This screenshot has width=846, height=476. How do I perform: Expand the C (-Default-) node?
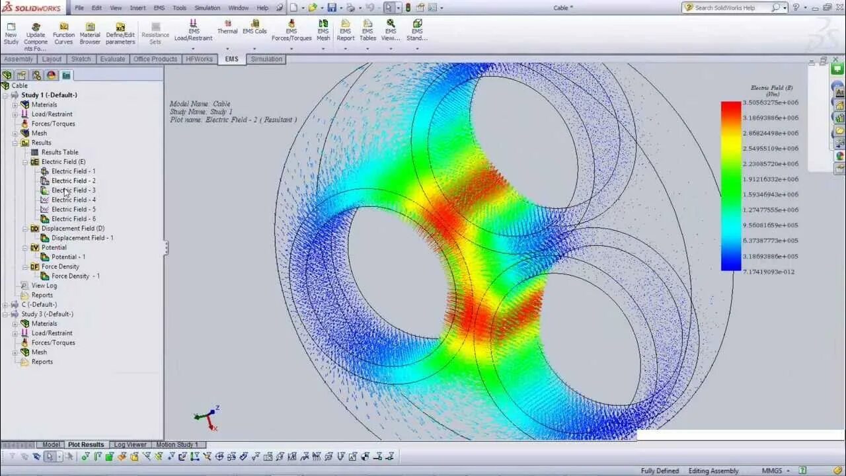[x=5, y=304]
